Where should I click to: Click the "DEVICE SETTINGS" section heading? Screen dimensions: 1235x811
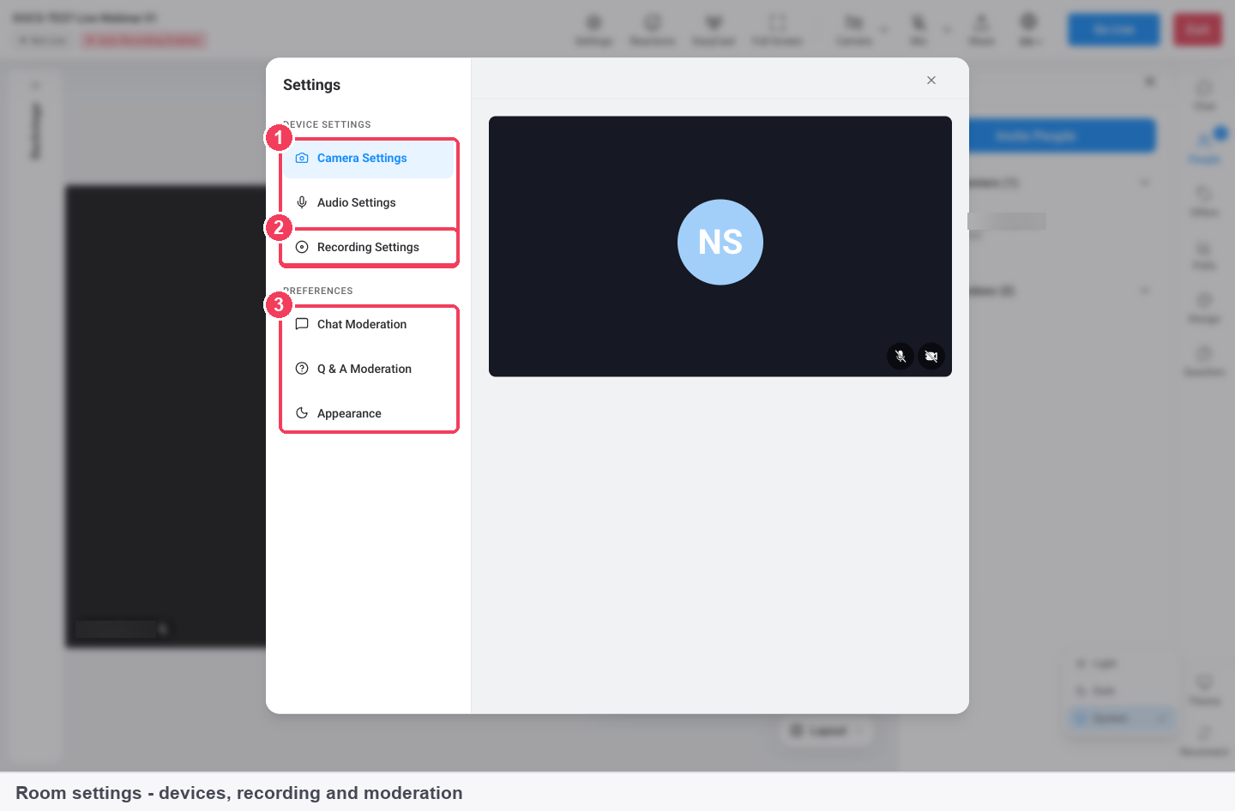tap(327, 125)
